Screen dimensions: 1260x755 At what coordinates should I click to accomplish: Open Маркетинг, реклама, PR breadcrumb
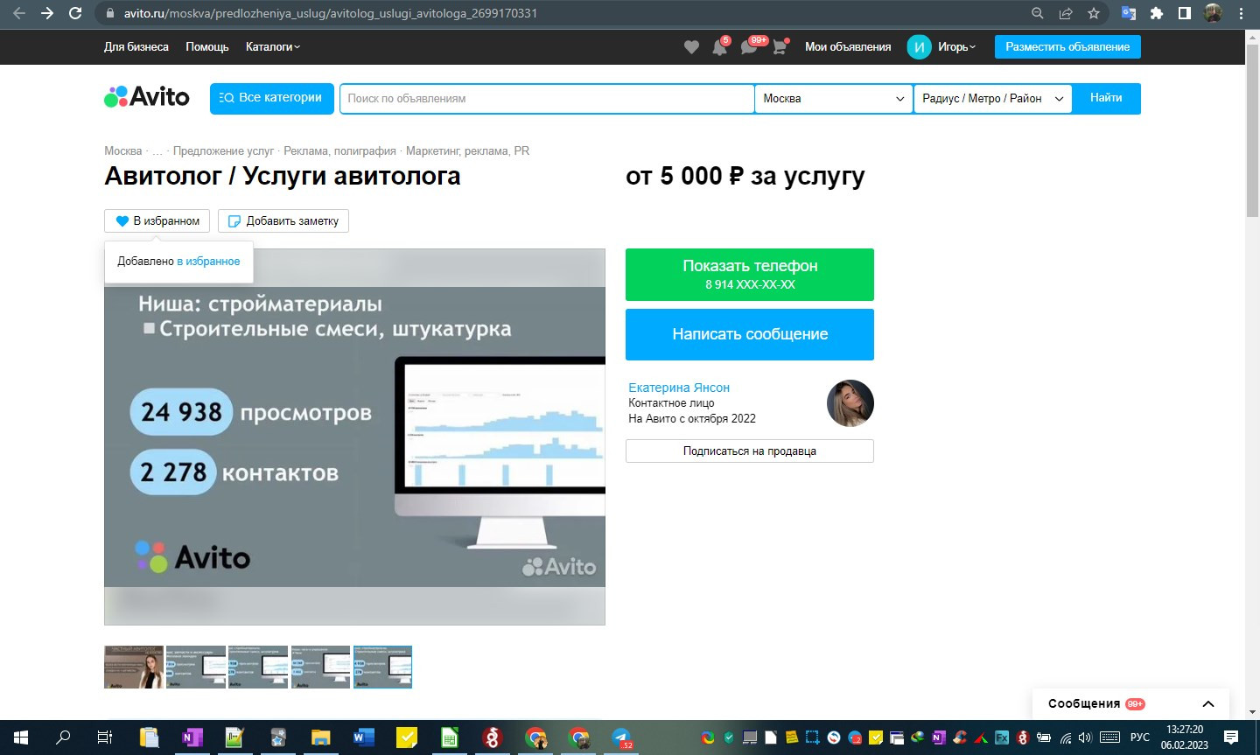click(x=467, y=151)
